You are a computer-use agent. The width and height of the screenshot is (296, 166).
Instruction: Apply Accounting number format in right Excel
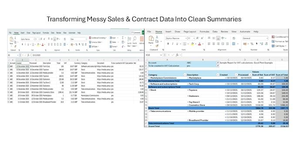[245, 44]
